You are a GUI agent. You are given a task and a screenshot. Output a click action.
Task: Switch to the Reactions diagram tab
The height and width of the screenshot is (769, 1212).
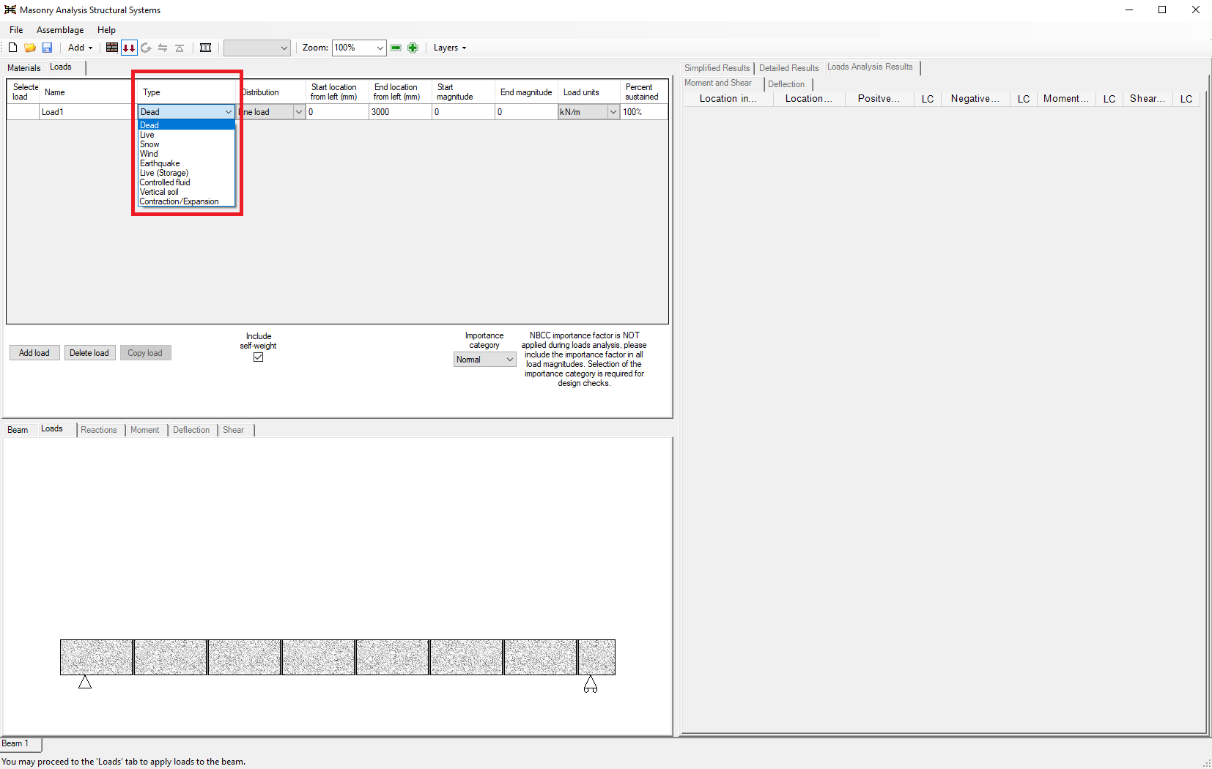pyautogui.click(x=99, y=430)
